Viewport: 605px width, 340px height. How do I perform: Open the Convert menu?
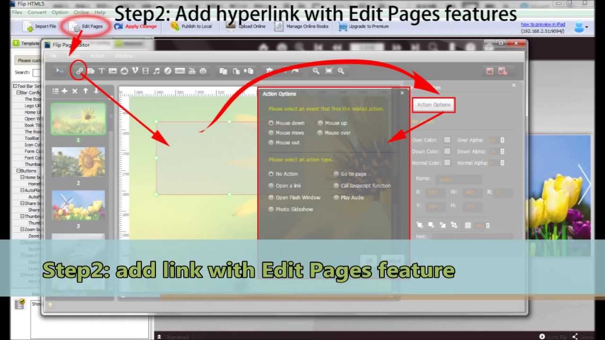pyautogui.click(x=37, y=12)
